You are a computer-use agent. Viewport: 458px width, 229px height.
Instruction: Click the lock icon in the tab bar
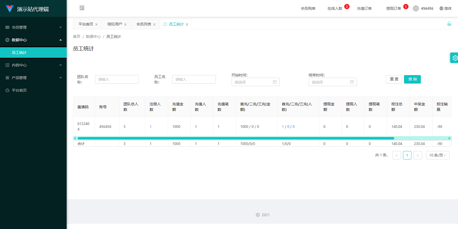[449, 24]
